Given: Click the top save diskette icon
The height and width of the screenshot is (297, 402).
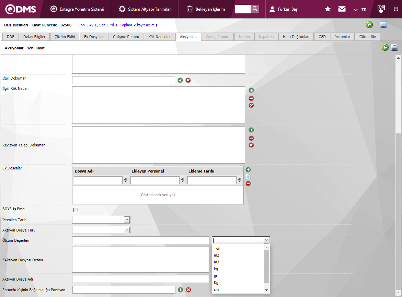Looking at the screenshot, I should click(x=383, y=25).
